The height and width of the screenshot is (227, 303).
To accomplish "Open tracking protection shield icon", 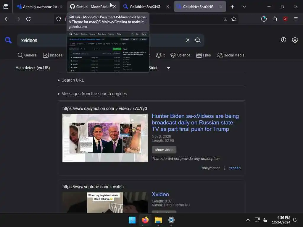I will [59, 19].
